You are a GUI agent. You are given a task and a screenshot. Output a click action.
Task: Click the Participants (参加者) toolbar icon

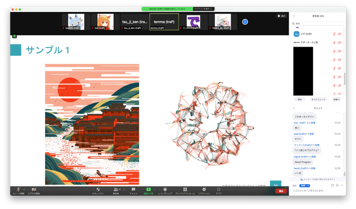click(116, 190)
